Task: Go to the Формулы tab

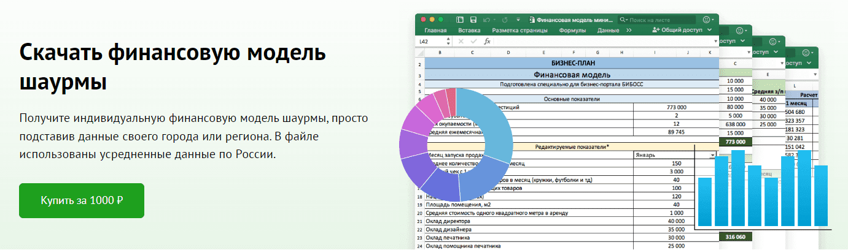Action: pyautogui.click(x=572, y=30)
